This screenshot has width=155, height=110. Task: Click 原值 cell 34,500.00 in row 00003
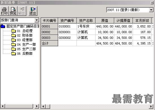pos(105,38)
